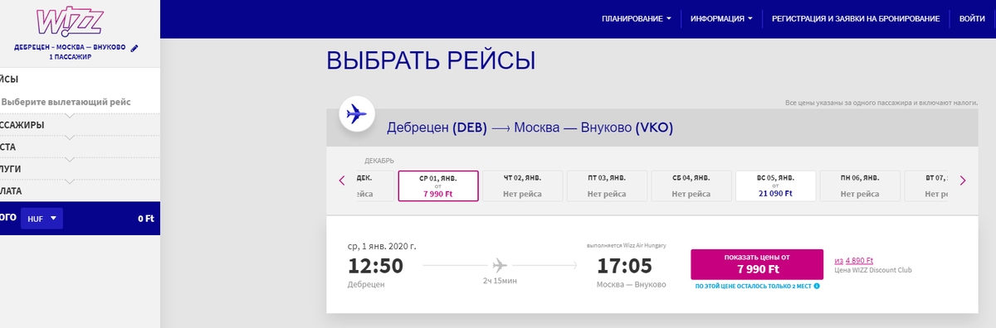Image resolution: width=996 pixels, height=328 pixels.
Task: Open the 4 890 Ft Discount Club price link
Action: 859,261
